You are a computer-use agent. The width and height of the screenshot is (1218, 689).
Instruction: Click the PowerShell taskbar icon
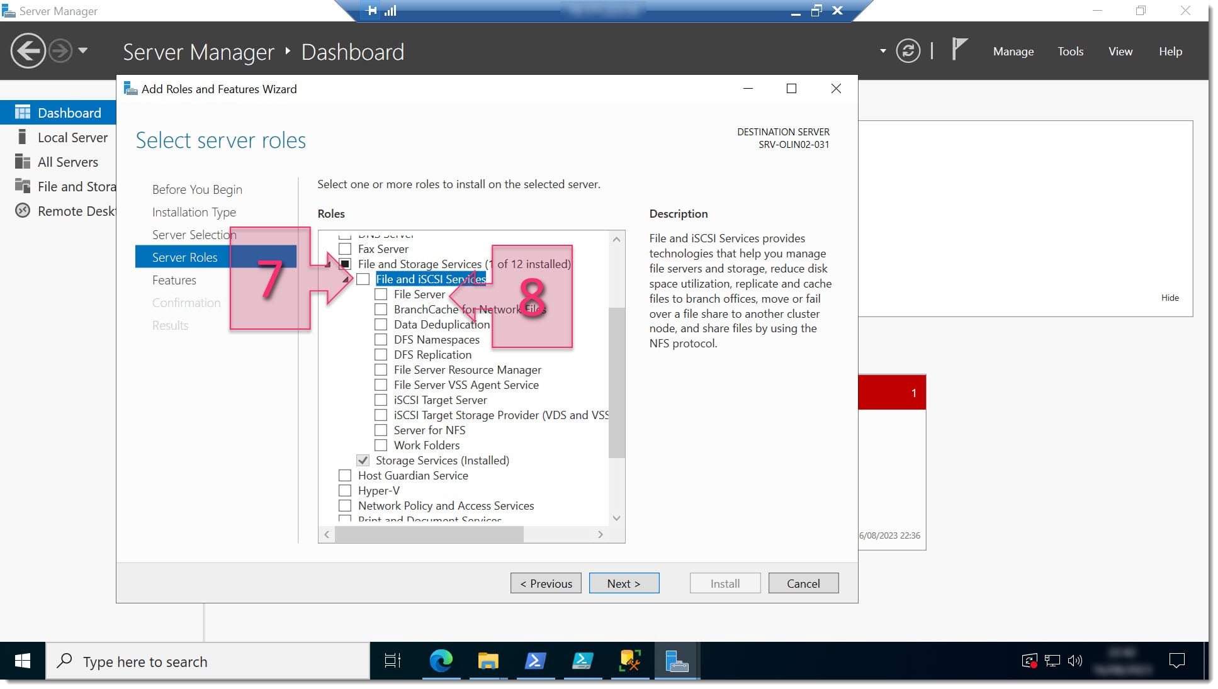tap(536, 661)
